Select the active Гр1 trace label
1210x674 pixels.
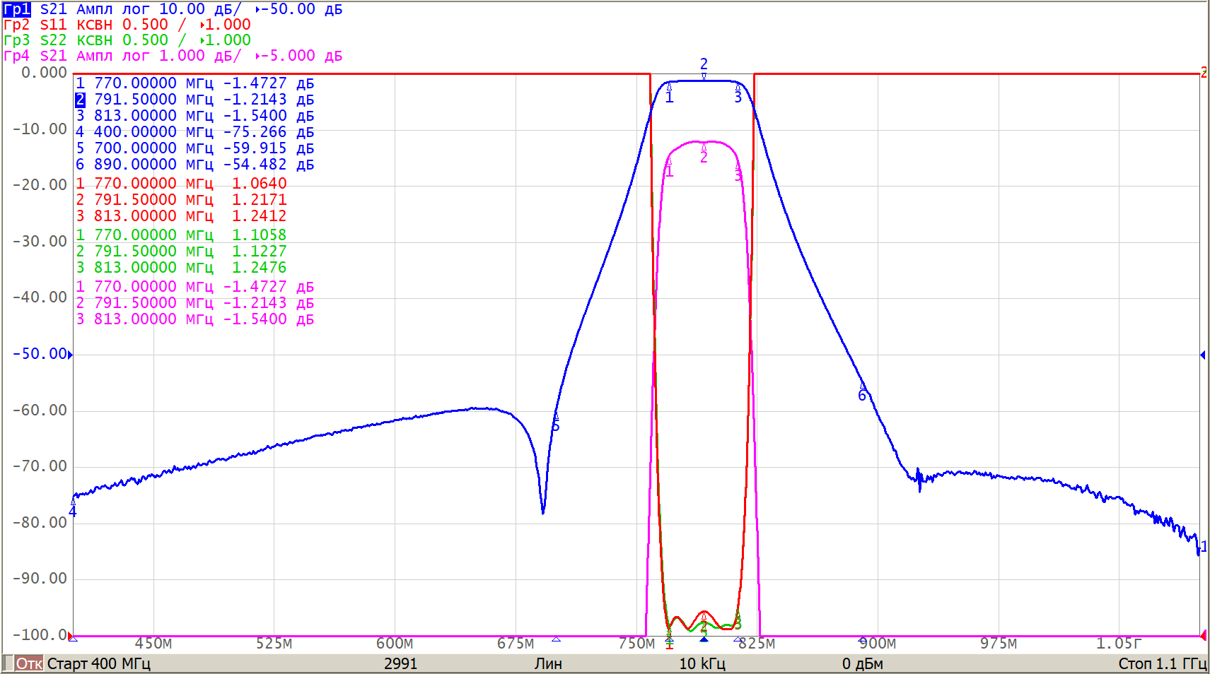[x=17, y=9]
